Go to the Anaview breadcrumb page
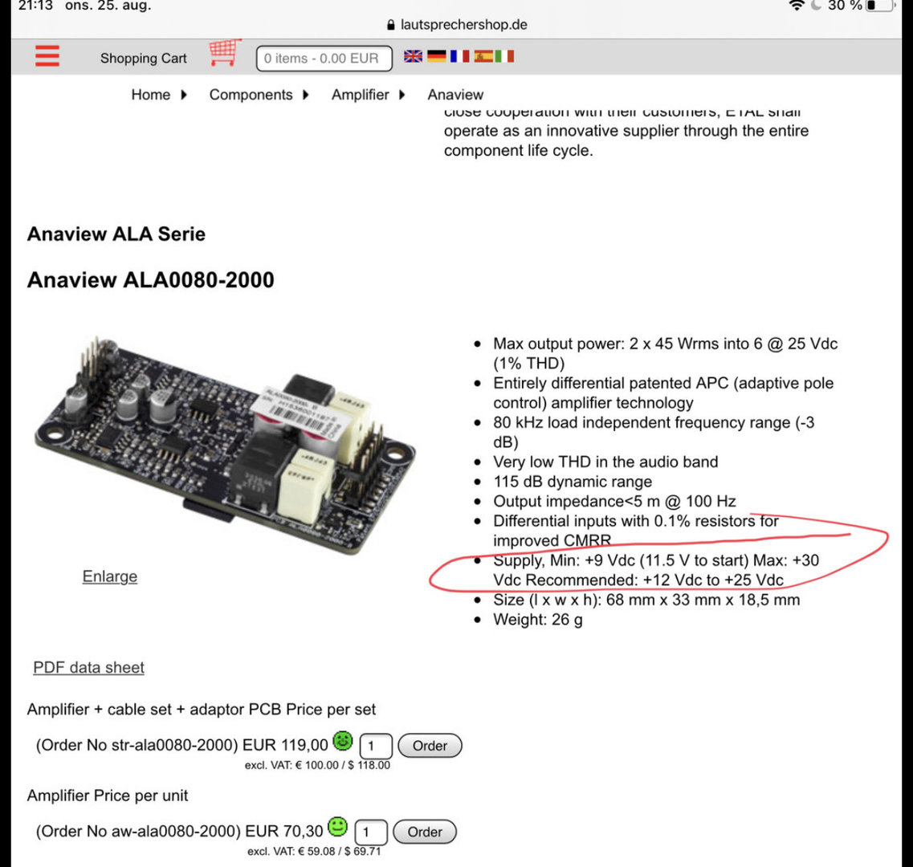 [455, 95]
